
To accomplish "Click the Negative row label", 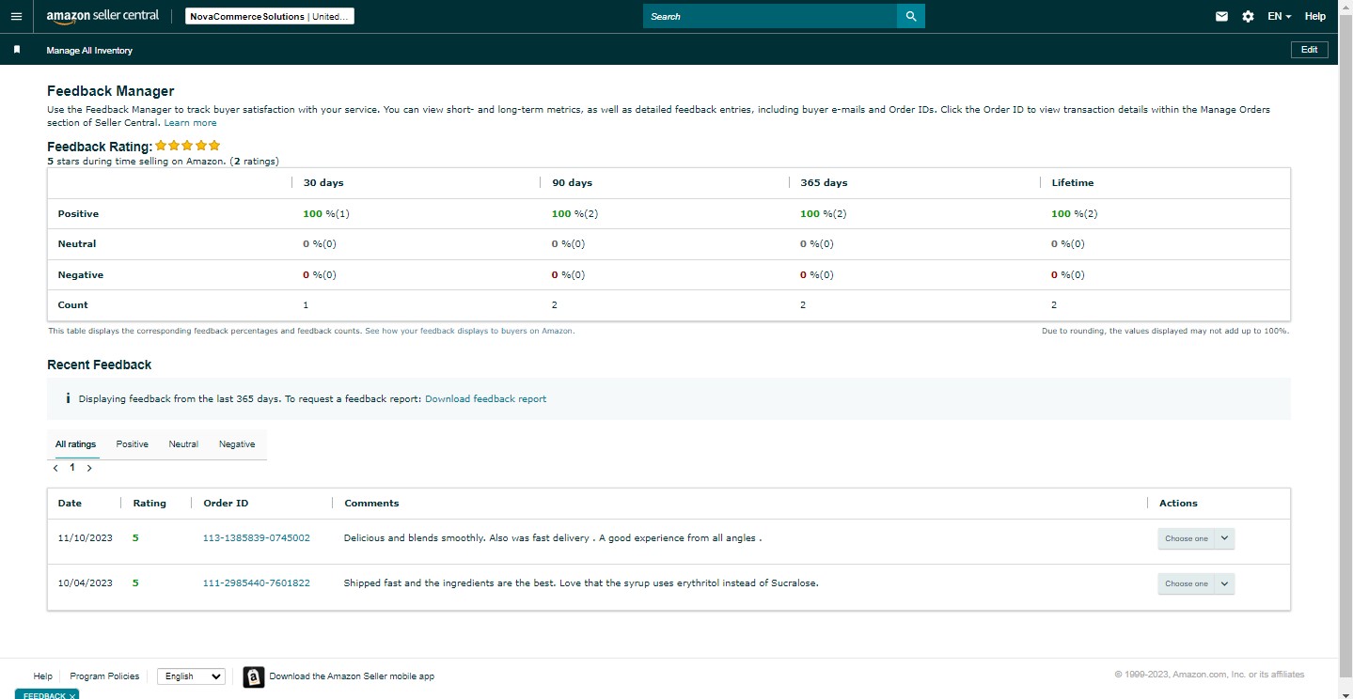I will (x=81, y=275).
